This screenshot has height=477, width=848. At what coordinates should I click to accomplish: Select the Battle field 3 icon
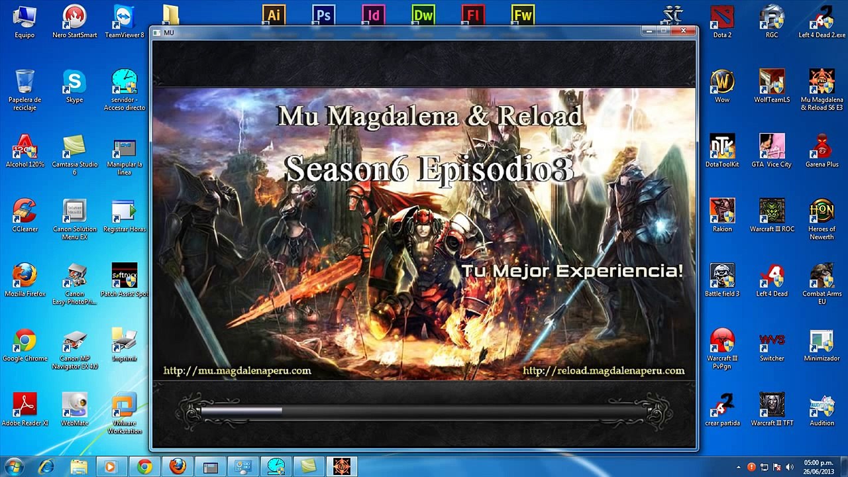click(722, 280)
